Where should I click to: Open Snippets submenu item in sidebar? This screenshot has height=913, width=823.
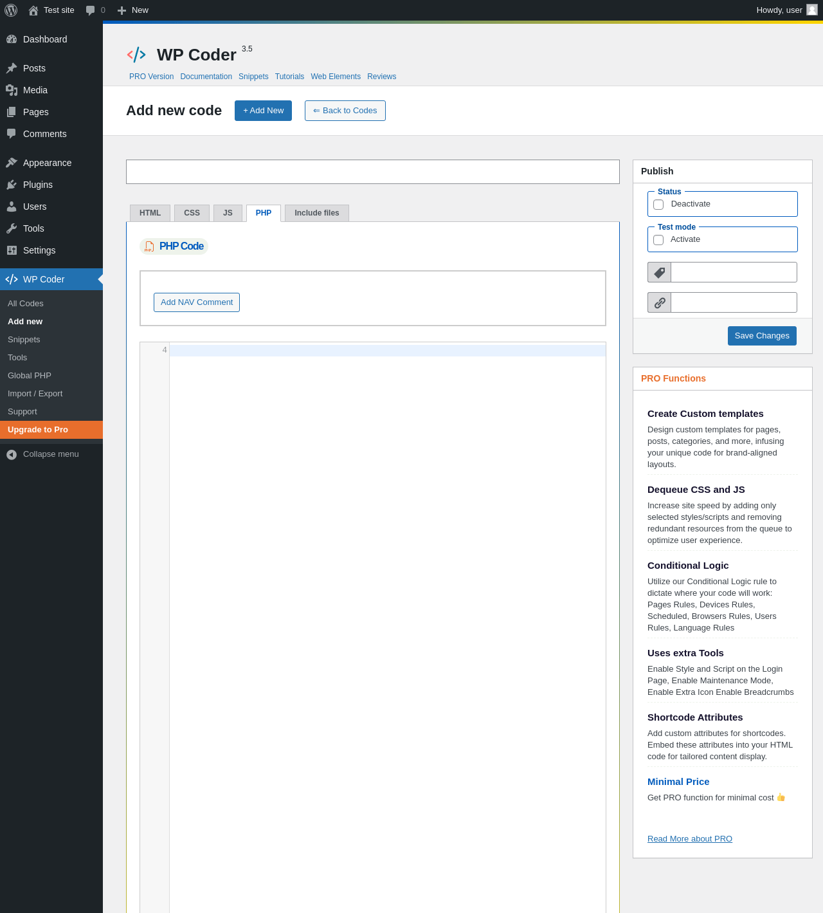(51, 340)
